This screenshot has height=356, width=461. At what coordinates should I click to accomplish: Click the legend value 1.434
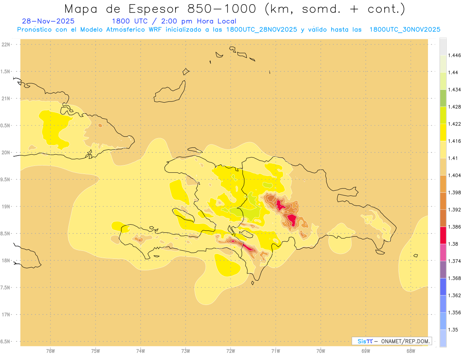(455, 89)
